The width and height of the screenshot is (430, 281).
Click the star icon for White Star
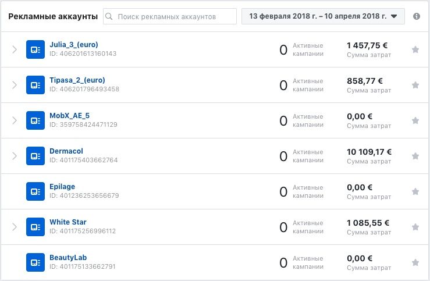pyautogui.click(x=415, y=227)
